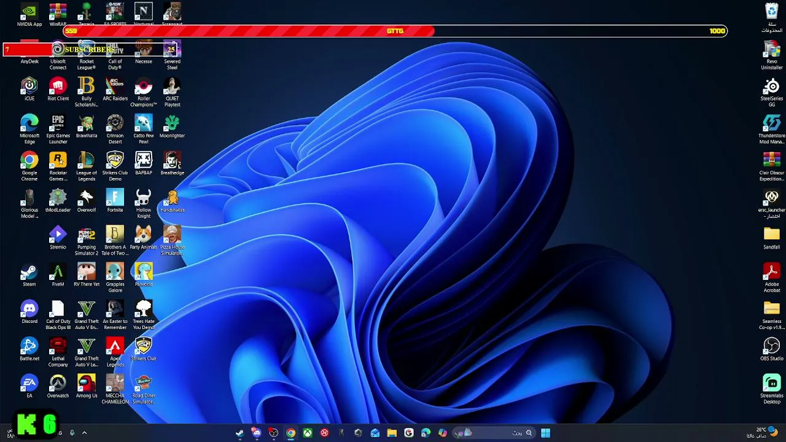Select the Glorious Model desktop icon
The image size is (786, 442).
tap(29, 204)
